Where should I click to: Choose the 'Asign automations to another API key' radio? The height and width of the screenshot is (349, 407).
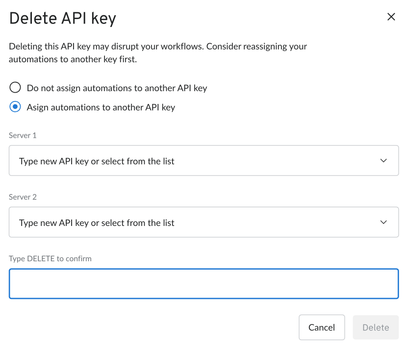click(x=15, y=107)
